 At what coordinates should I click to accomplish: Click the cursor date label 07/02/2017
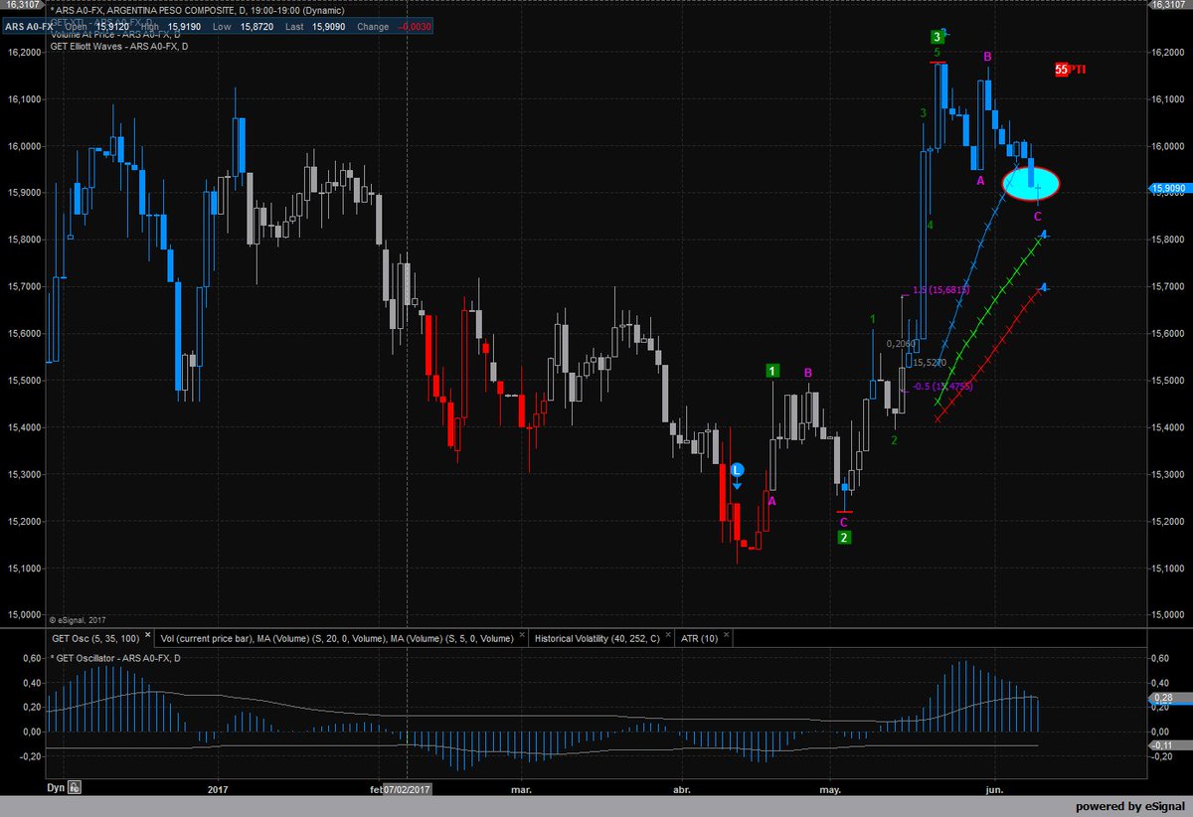click(x=407, y=789)
